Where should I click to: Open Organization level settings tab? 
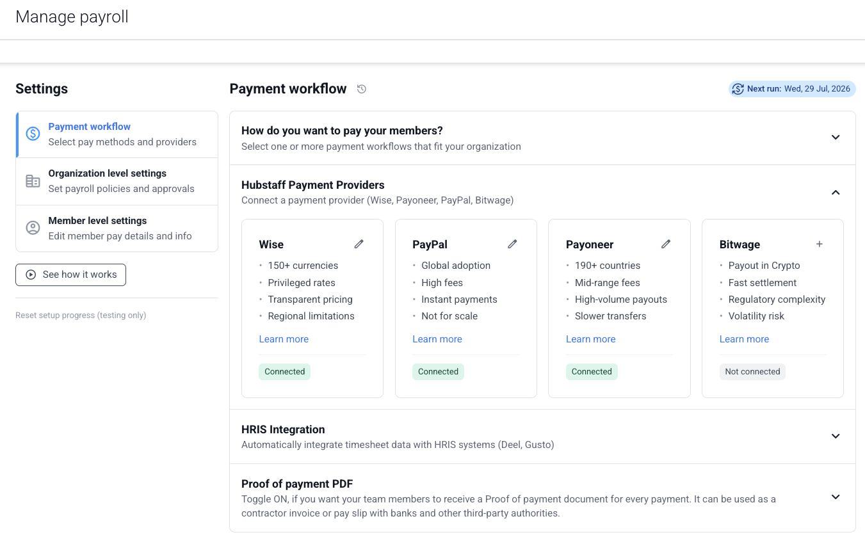coord(117,181)
